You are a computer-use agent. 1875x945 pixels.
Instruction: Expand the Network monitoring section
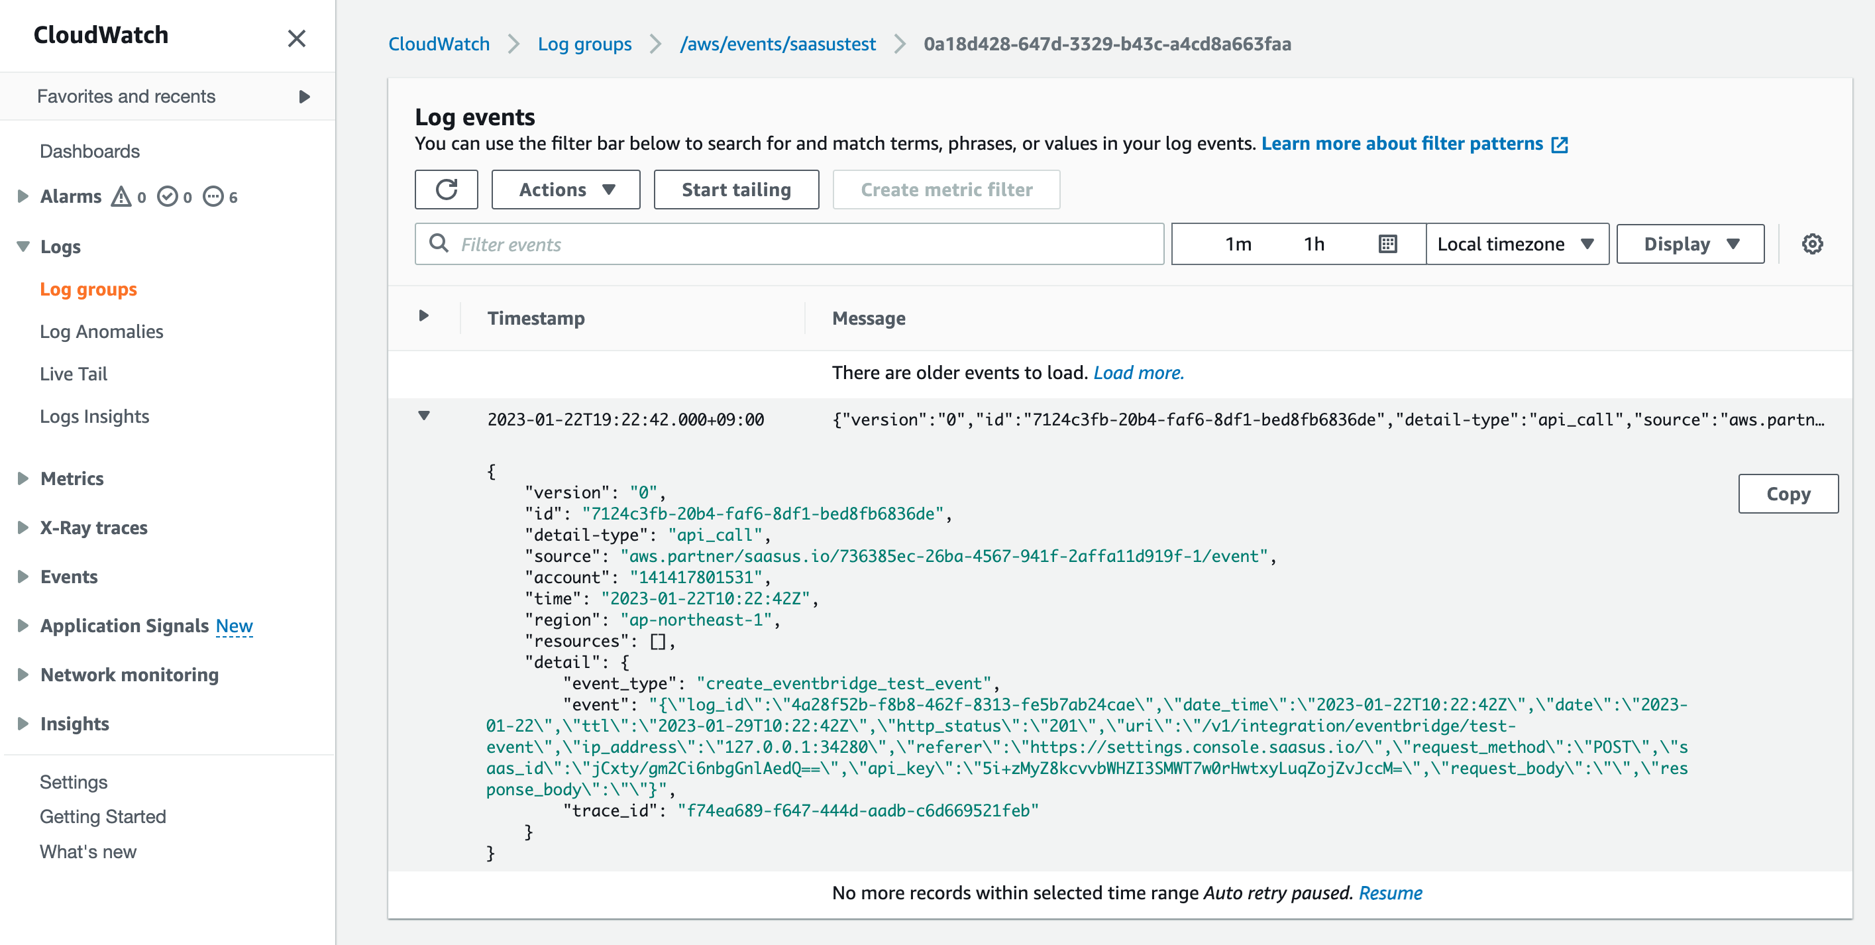[x=23, y=674]
